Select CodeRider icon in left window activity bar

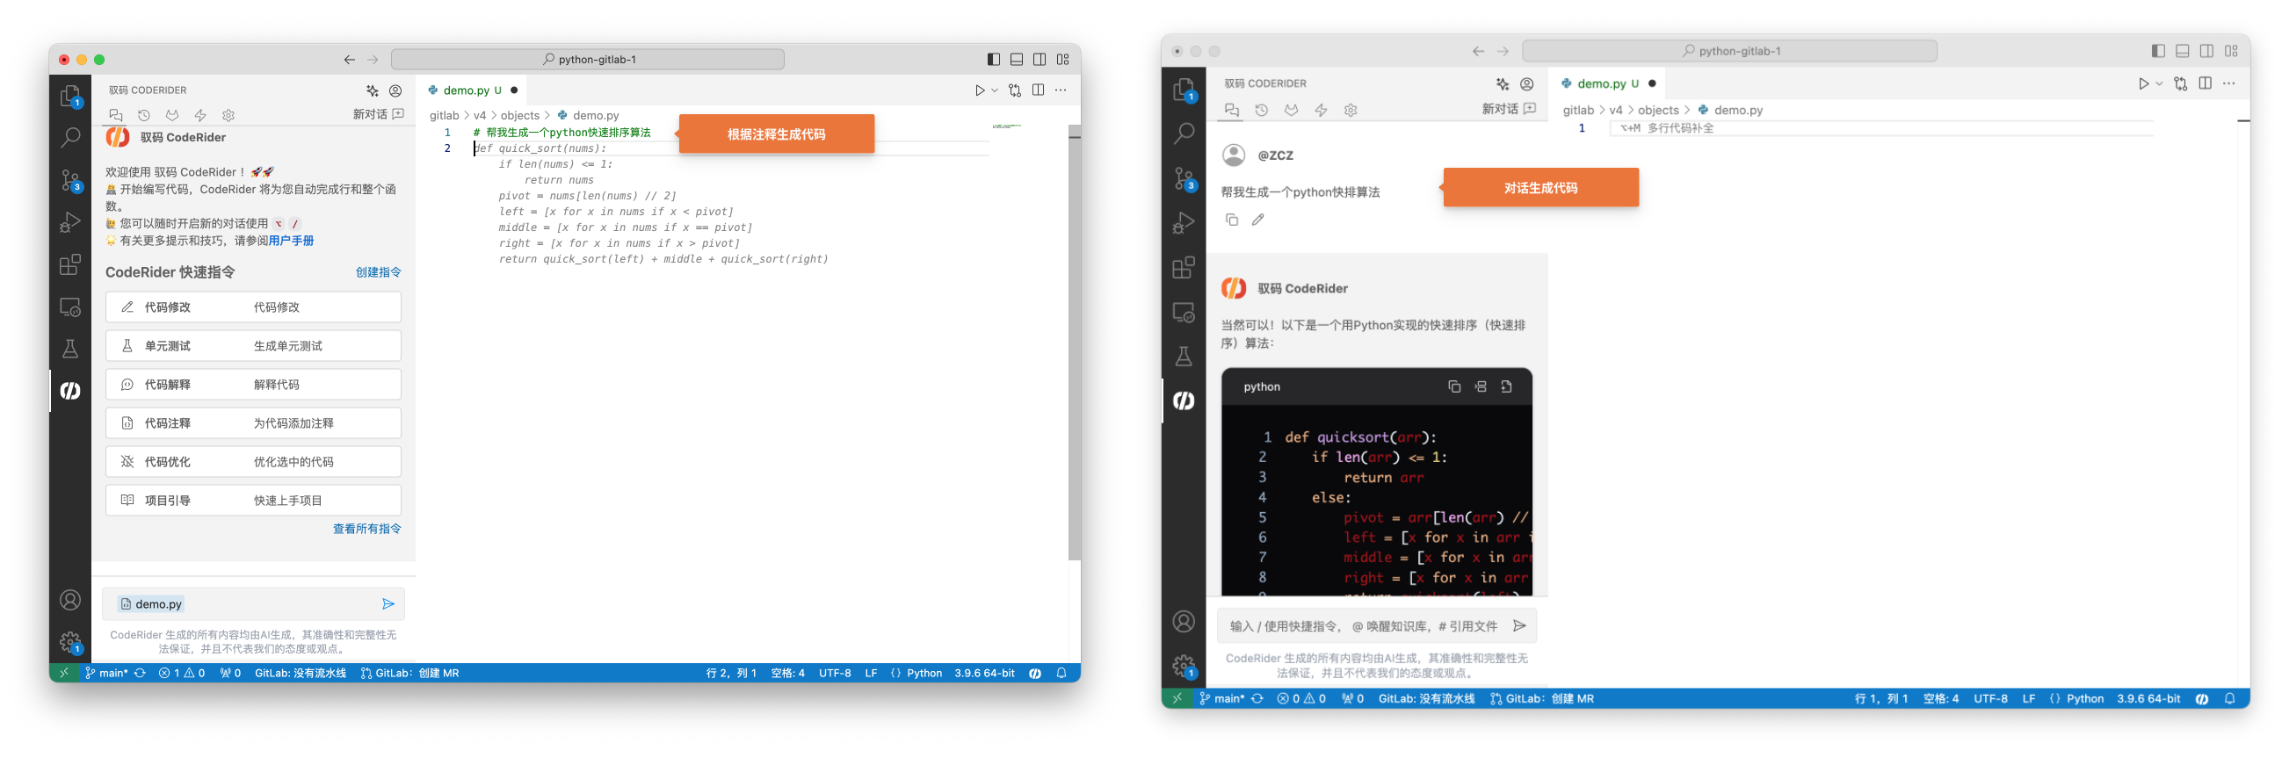(70, 391)
